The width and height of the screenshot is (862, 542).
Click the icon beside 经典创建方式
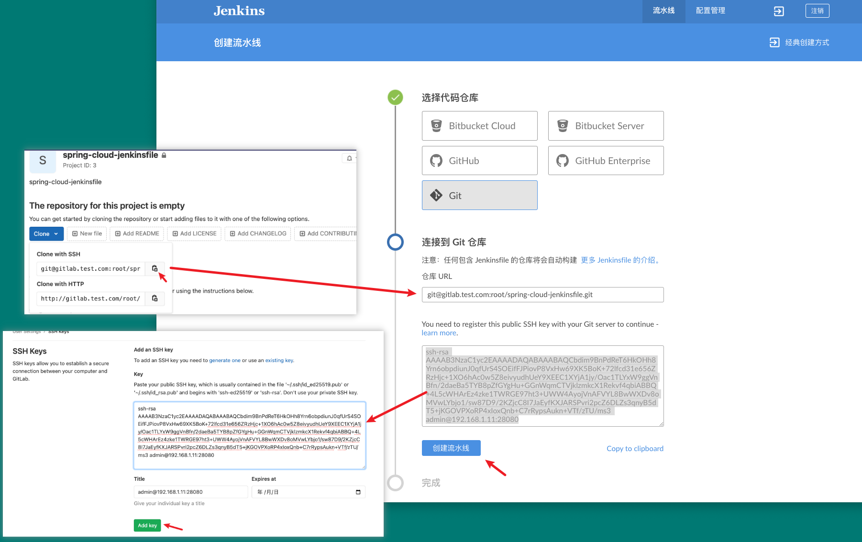coord(774,43)
